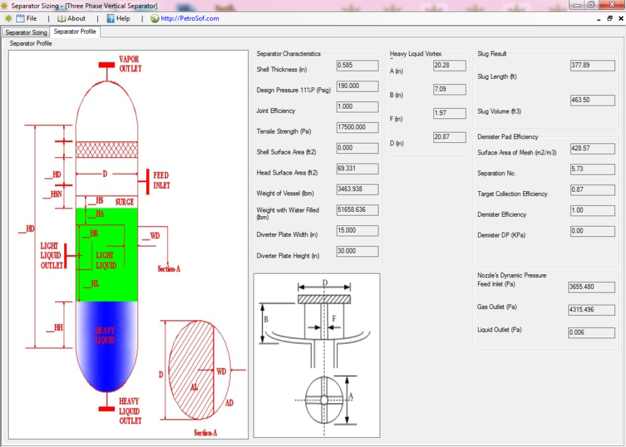Click the Slug Length result box

pos(592,65)
